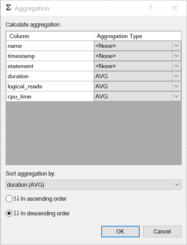Click the sigma Aggregation icon in title bar
This screenshot has width=187, height=245.
[8, 8]
